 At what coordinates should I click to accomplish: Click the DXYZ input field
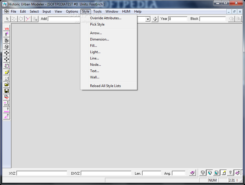pos(106,173)
